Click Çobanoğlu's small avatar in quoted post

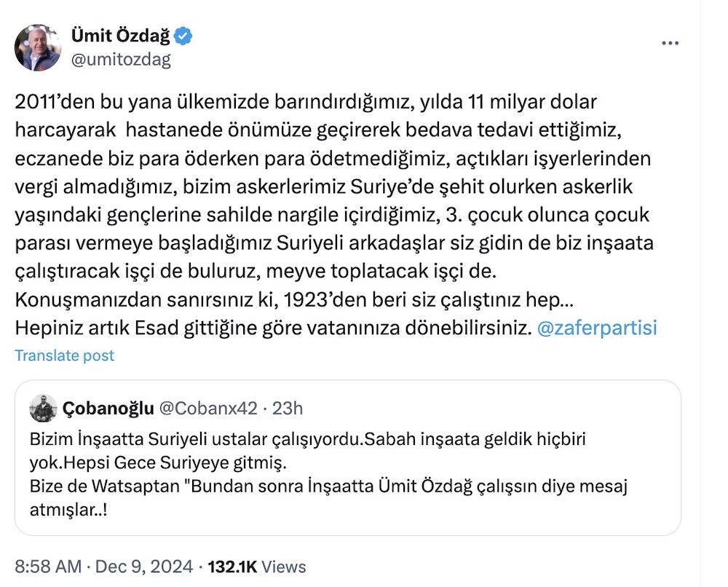[43, 409]
